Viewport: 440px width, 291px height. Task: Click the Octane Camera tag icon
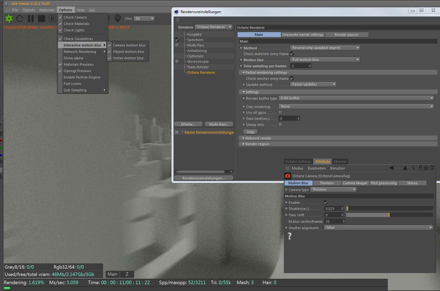click(x=288, y=176)
